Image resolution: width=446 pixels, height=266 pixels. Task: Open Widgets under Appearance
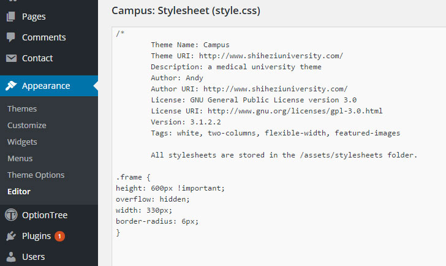22,142
